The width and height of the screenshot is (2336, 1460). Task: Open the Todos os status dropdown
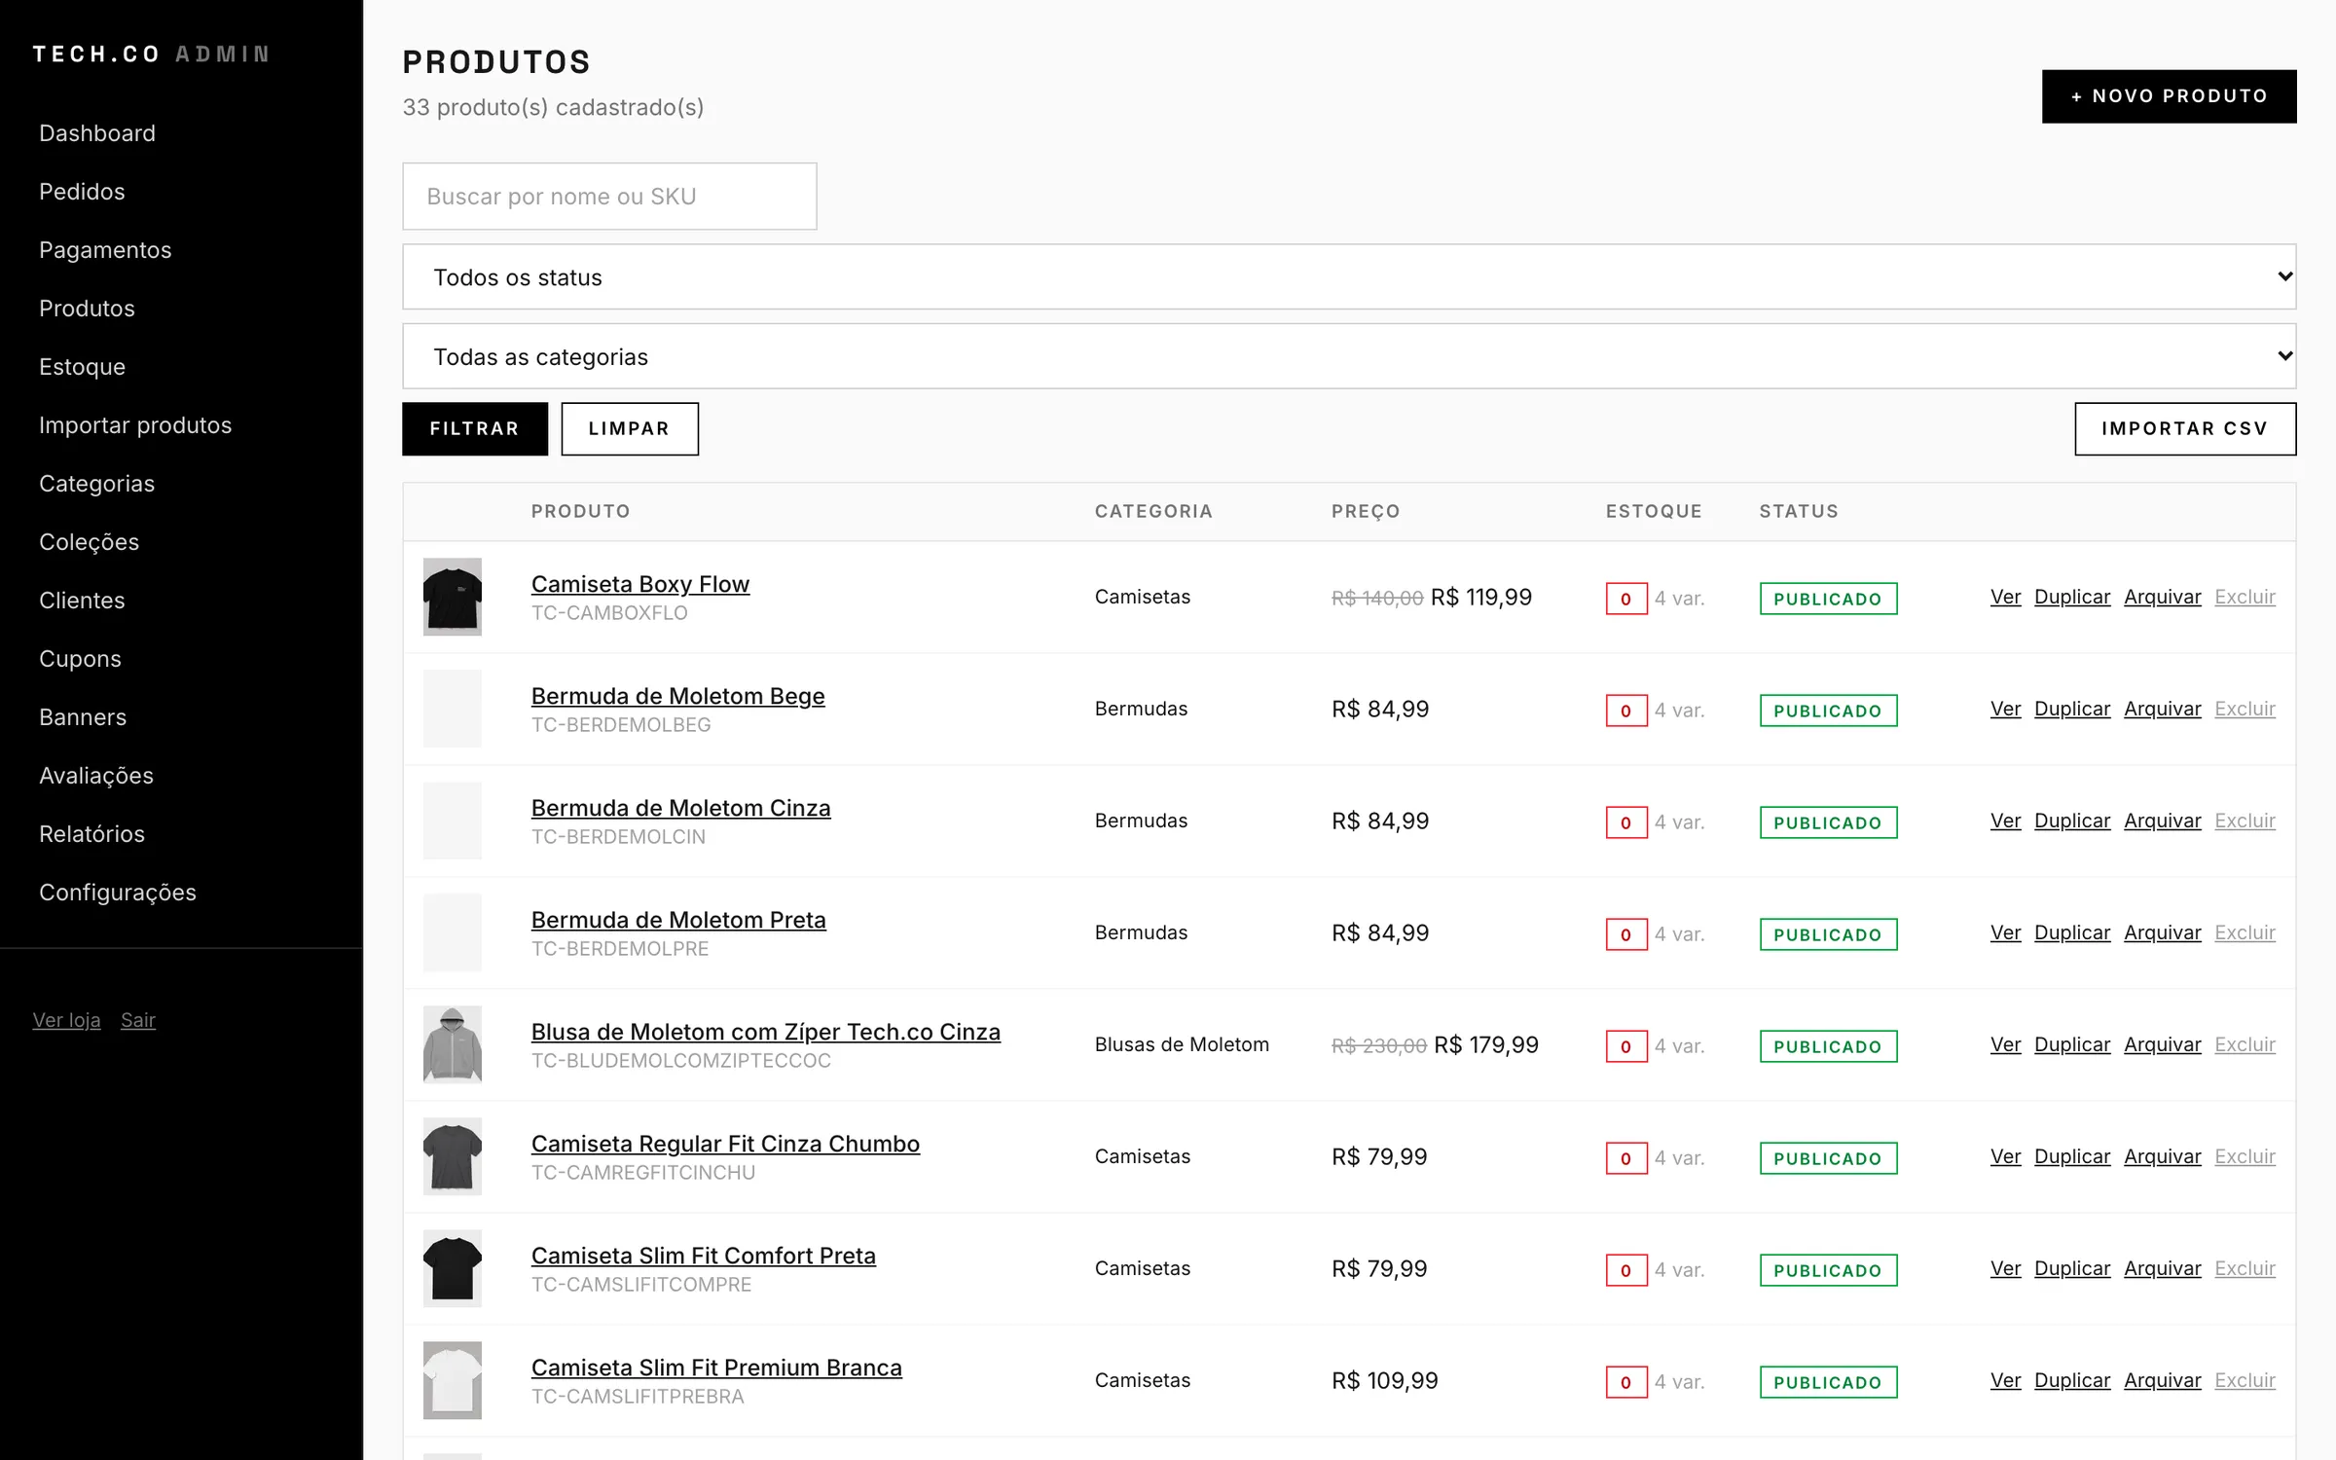pos(1349,276)
